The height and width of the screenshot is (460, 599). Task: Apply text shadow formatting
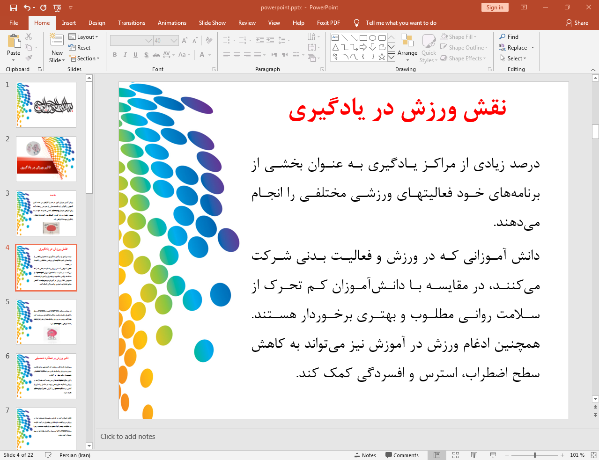146,55
